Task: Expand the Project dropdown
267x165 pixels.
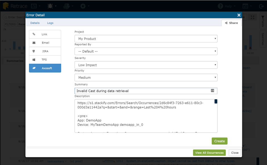Action: tap(146, 39)
